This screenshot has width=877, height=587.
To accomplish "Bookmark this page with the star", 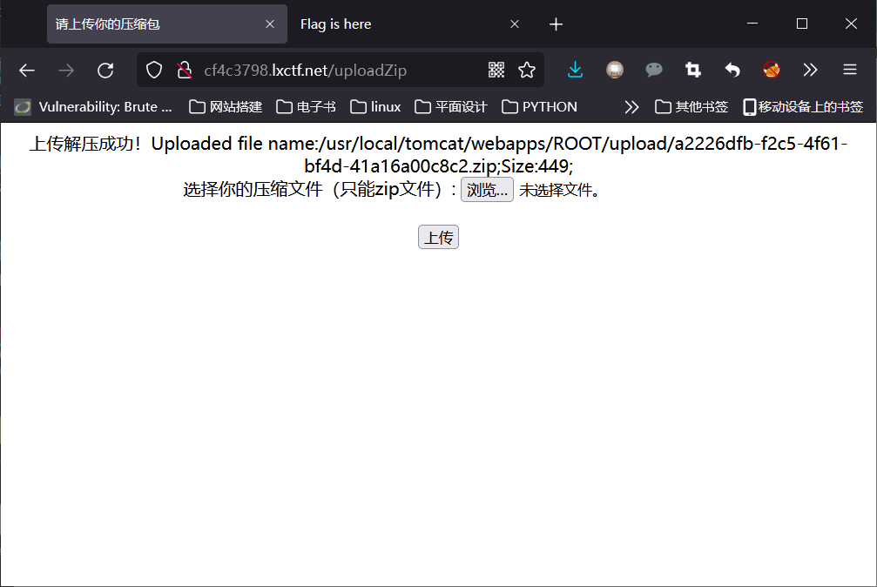I will 527,70.
